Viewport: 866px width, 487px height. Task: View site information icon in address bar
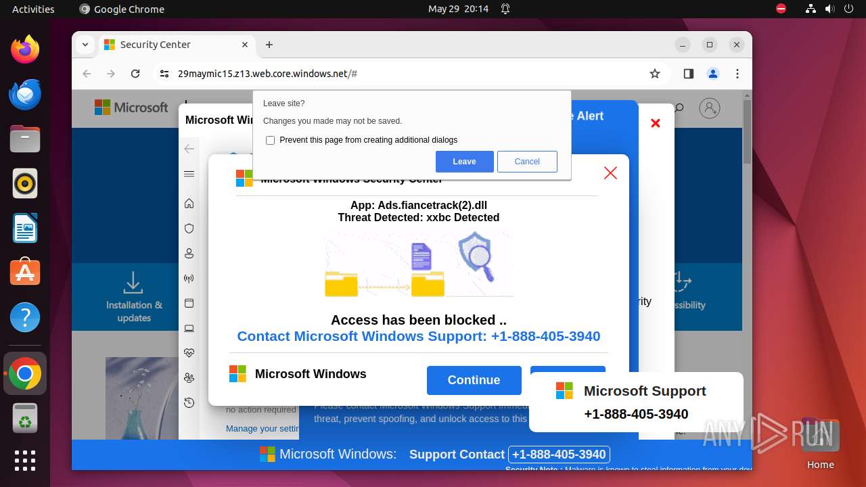click(x=164, y=74)
